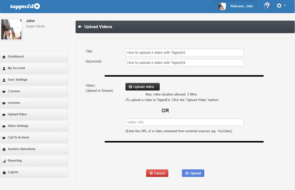295x190 pixels.
Task: Open Dashboard from sidebar
Action: pos(34,57)
